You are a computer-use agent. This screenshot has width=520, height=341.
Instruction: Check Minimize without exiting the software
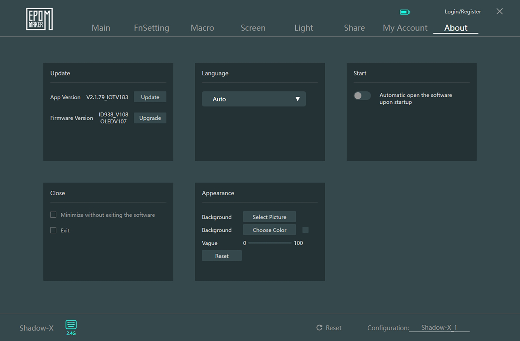pos(53,215)
